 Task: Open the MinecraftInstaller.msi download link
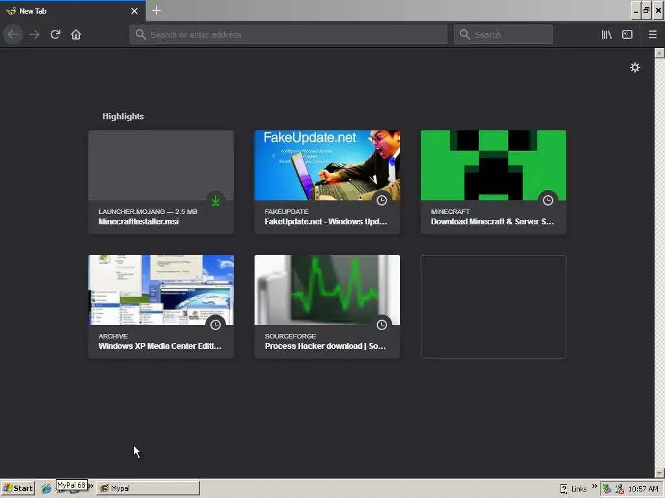click(138, 222)
